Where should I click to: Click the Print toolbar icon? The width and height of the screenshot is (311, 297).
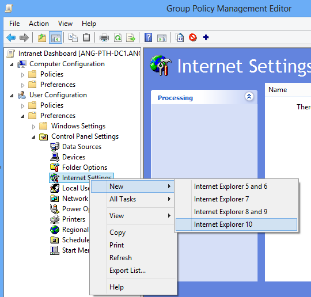[104, 37]
